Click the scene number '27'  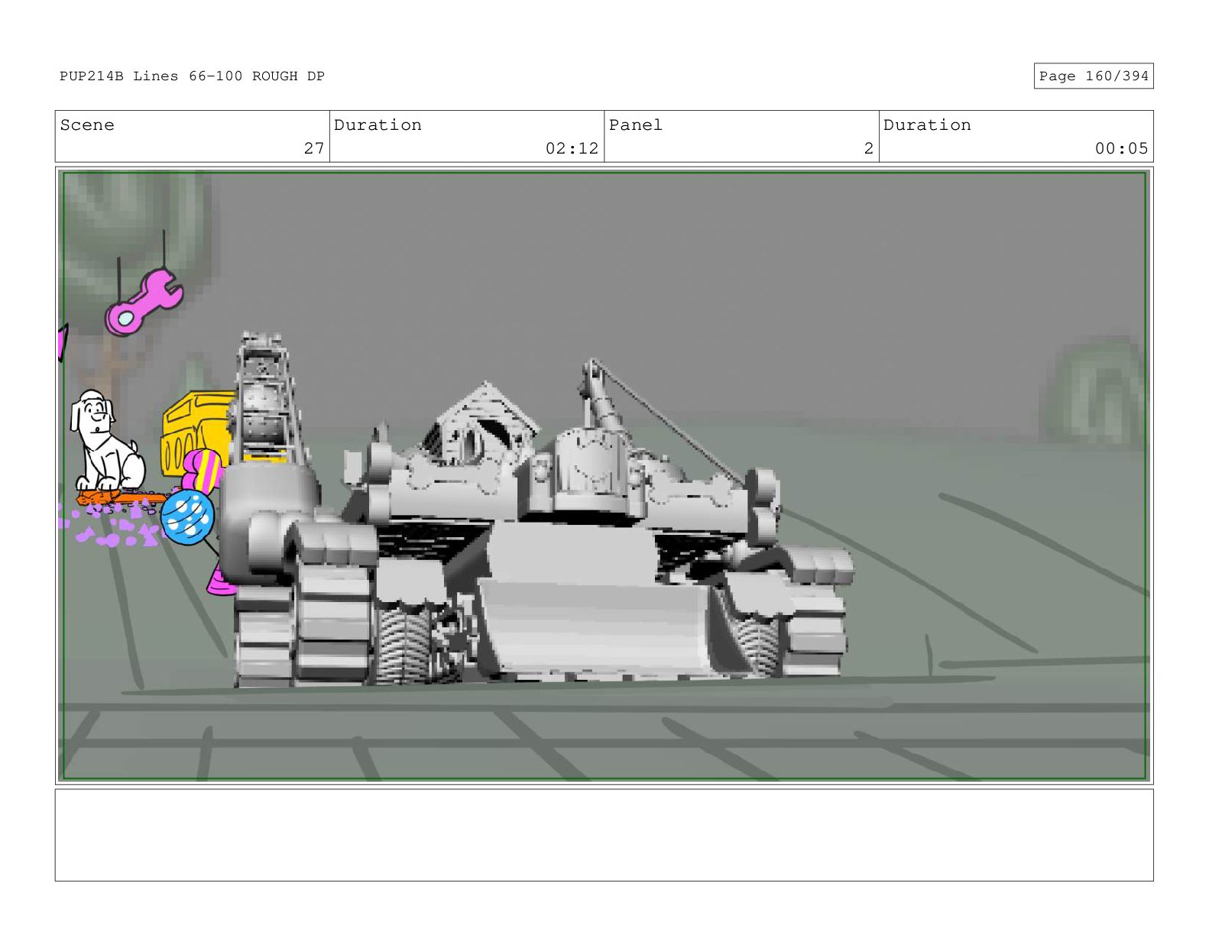coord(313,148)
